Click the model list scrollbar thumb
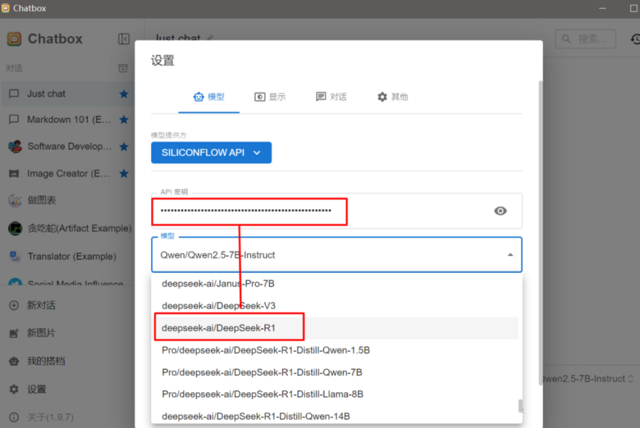 (x=521, y=406)
